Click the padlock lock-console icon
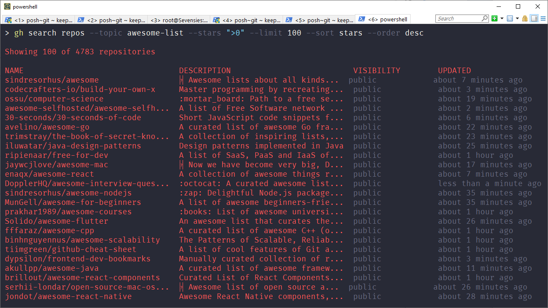 [525, 18]
